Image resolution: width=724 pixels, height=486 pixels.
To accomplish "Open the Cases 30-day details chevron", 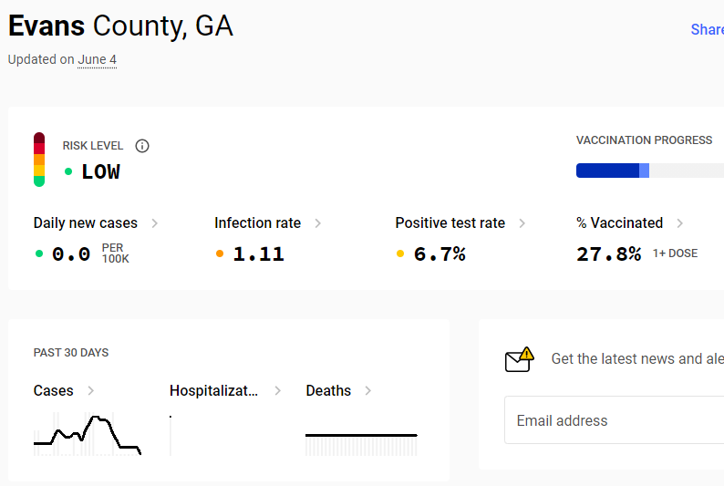I will [x=91, y=391].
